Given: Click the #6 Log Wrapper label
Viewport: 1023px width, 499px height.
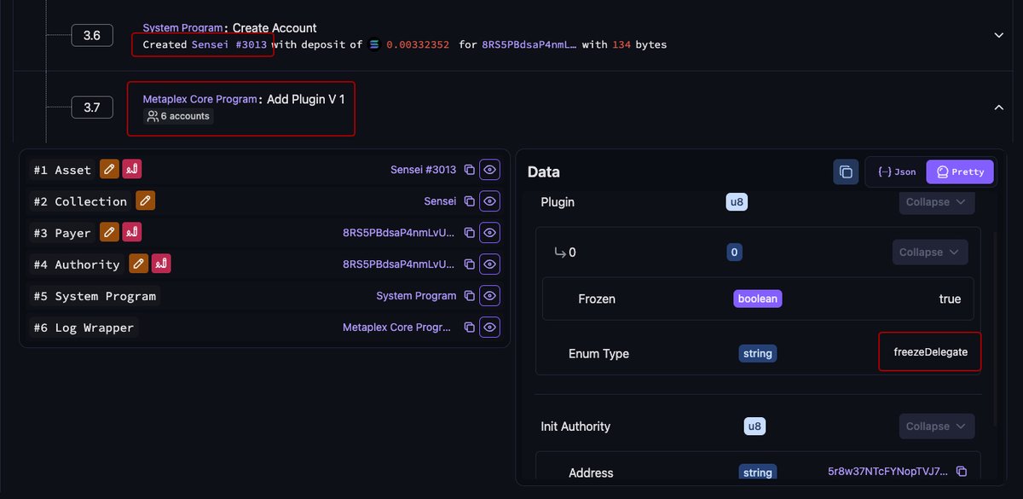Looking at the screenshot, I should [84, 328].
